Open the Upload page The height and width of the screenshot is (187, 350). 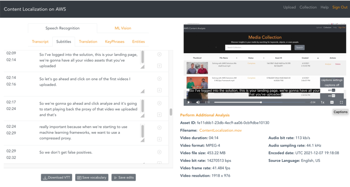(x=290, y=7)
